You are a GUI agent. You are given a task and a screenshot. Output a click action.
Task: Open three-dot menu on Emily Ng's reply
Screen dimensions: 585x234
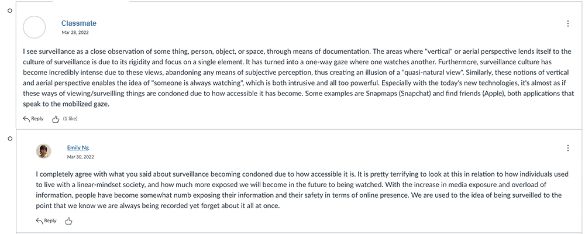pyautogui.click(x=567, y=149)
